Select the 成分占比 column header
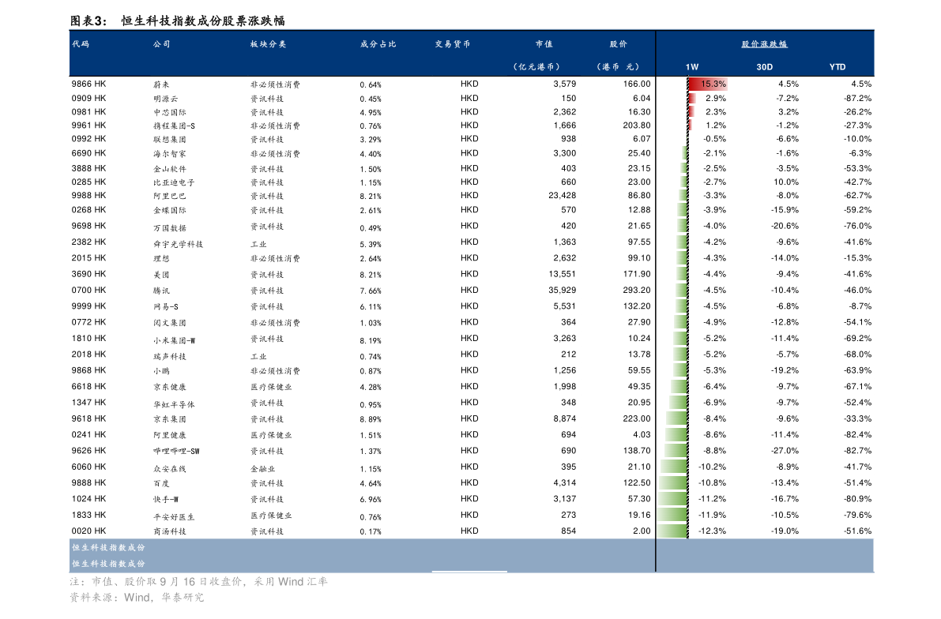 [378, 43]
